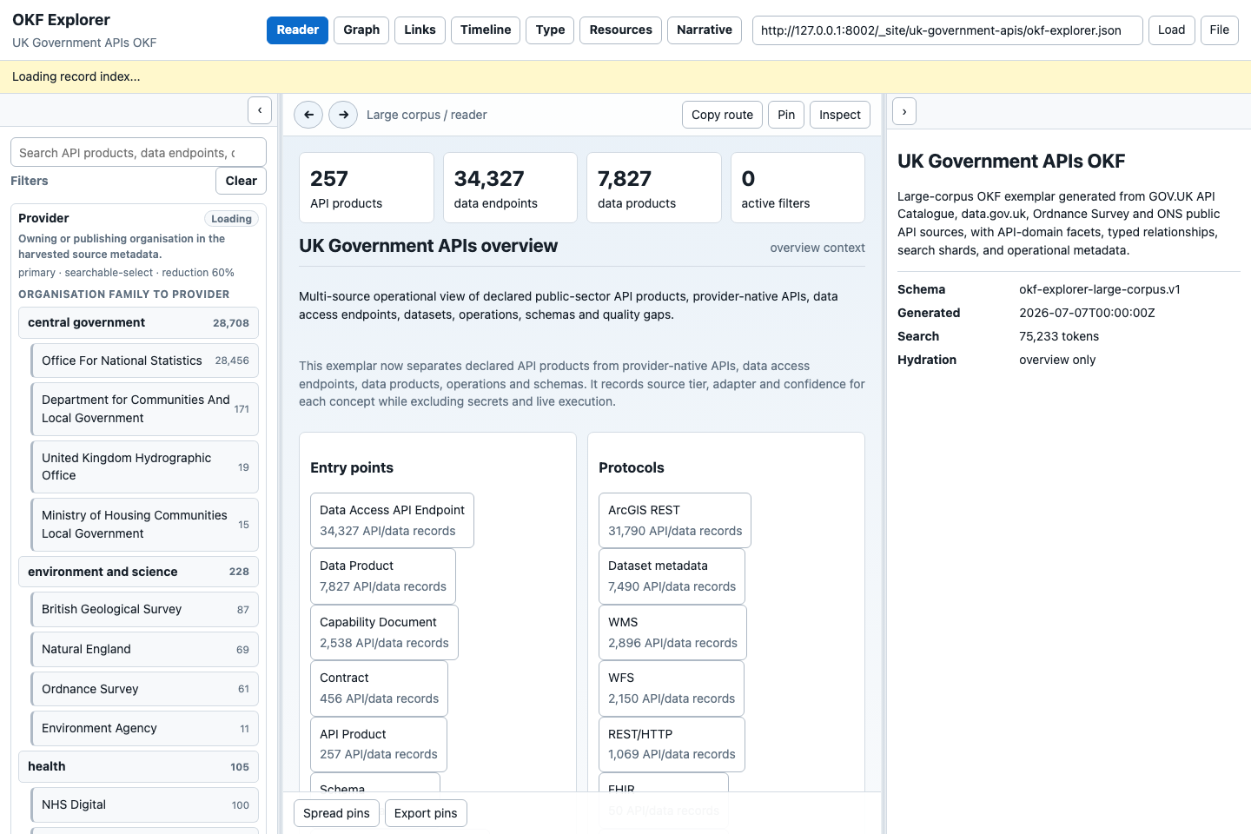Click the 'Large corpus / reader' breadcrumb text
Image resolution: width=1251 pixels, height=834 pixels.
427,115
